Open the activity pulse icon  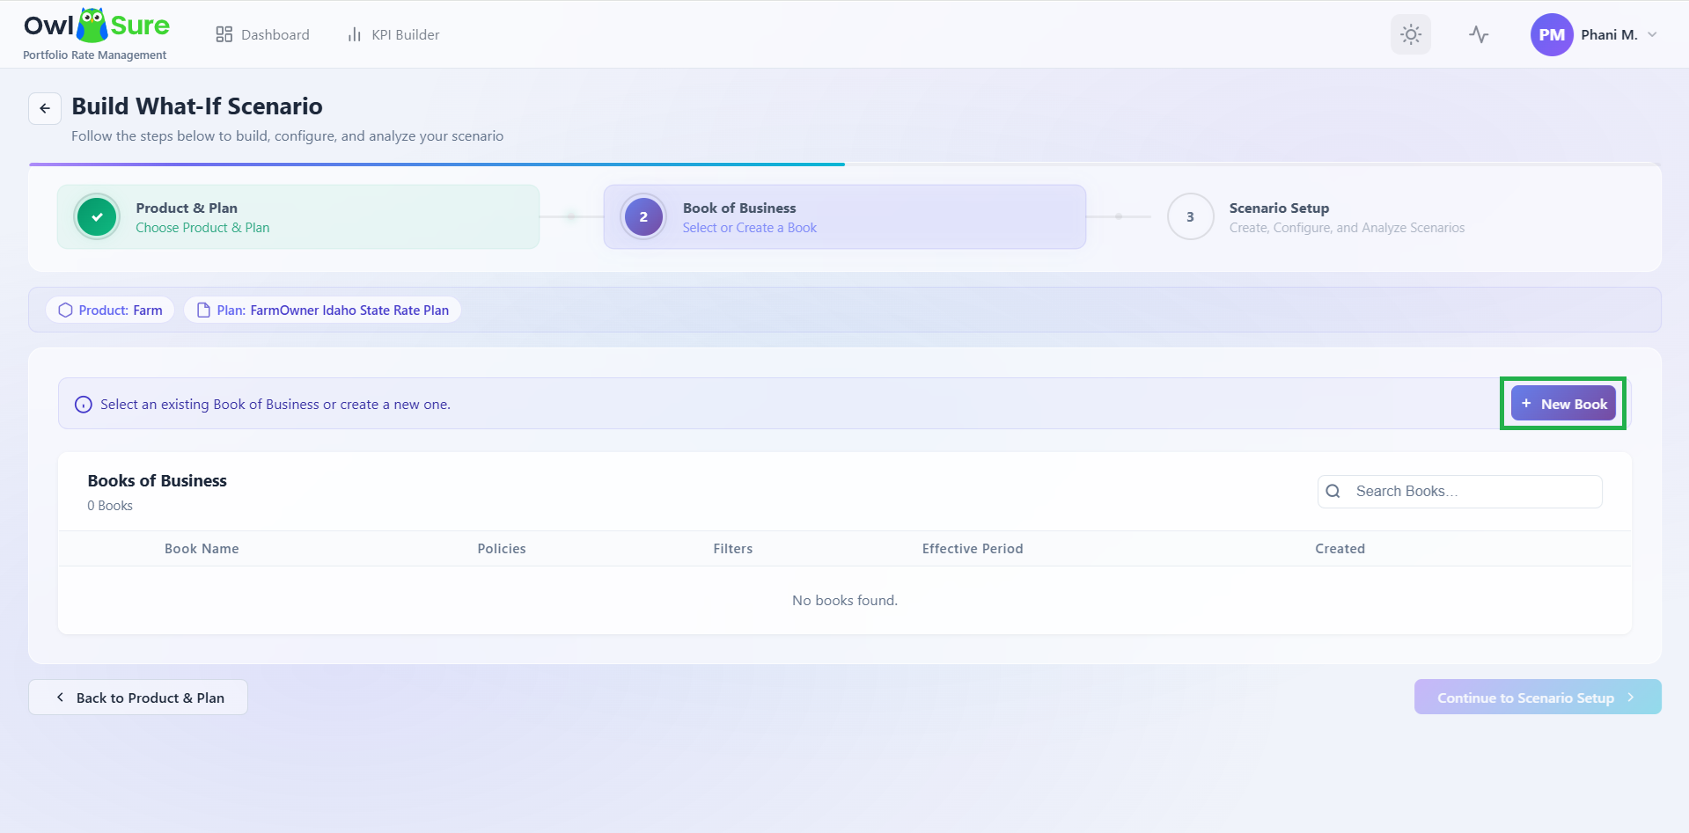pos(1479,34)
